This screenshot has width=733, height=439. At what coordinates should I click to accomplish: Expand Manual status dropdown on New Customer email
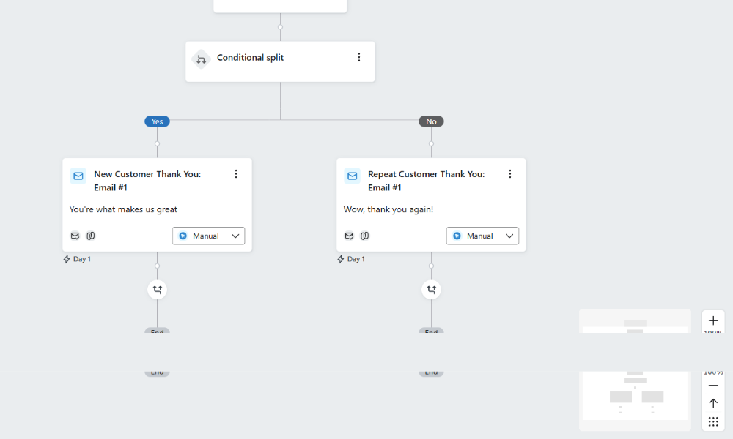[209, 236]
